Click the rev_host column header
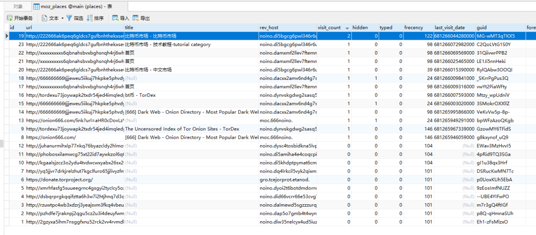The height and width of the screenshot is (235, 536). click(x=287, y=28)
